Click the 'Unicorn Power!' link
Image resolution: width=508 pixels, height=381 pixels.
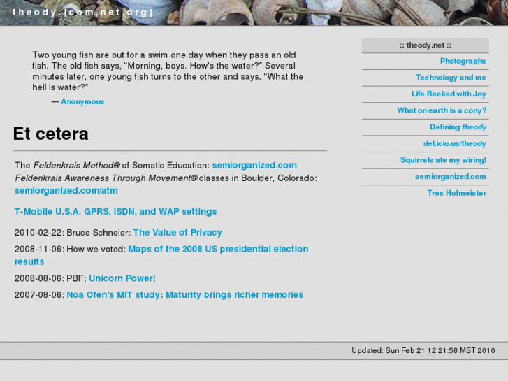click(x=122, y=278)
